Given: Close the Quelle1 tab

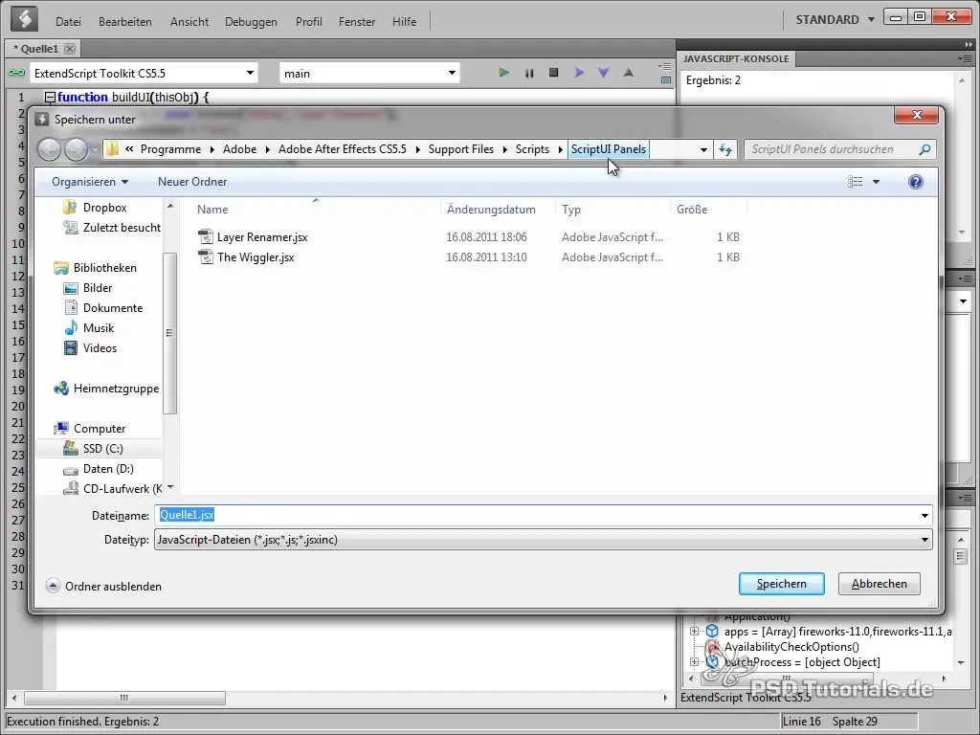Looking at the screenshot, I should [x=70, y=49].
